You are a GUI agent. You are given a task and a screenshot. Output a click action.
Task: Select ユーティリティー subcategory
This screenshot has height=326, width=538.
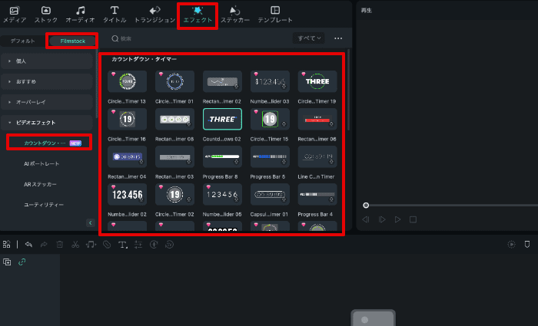tap(44, 205)
